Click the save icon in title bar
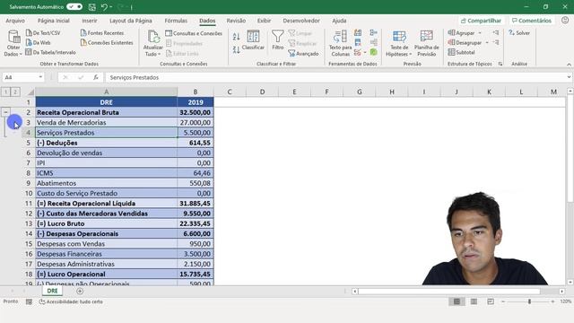 (x=91, y=7)
